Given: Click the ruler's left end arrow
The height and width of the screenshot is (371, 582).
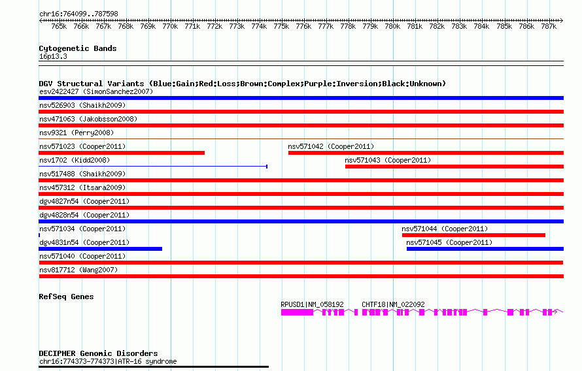Looking at the screenshot, I should pyautogui.click(x=41, y=20).
